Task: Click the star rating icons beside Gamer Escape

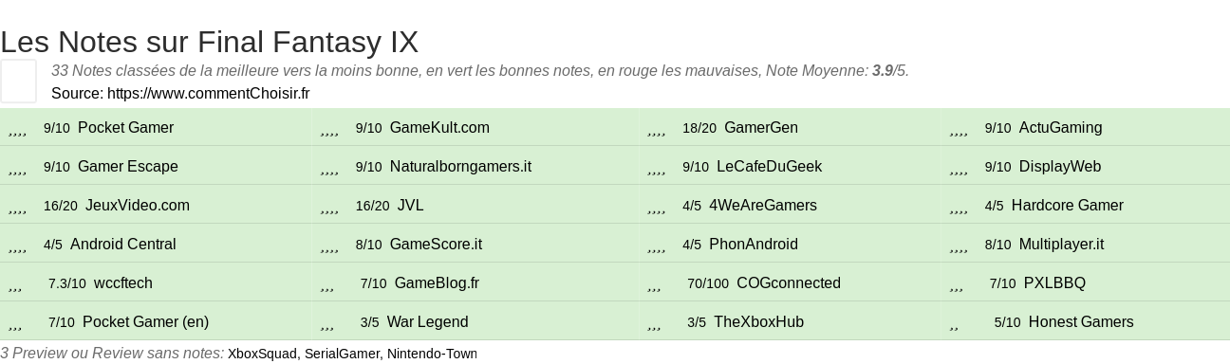Action: pos(17,168)
